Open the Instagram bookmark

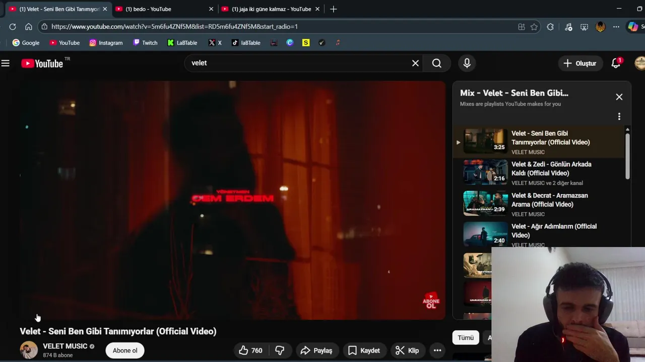pyautogui.click(x=106, y=43)
